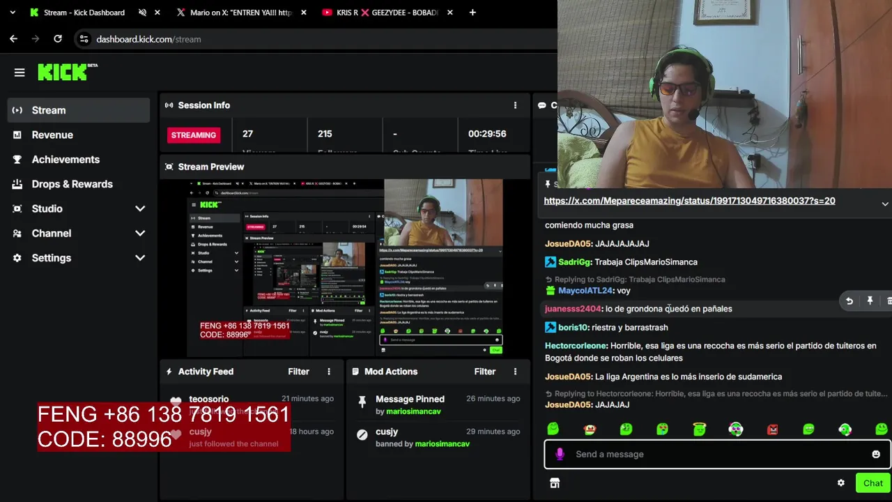Click the Settings sidebar label

[x=51, y=258]
